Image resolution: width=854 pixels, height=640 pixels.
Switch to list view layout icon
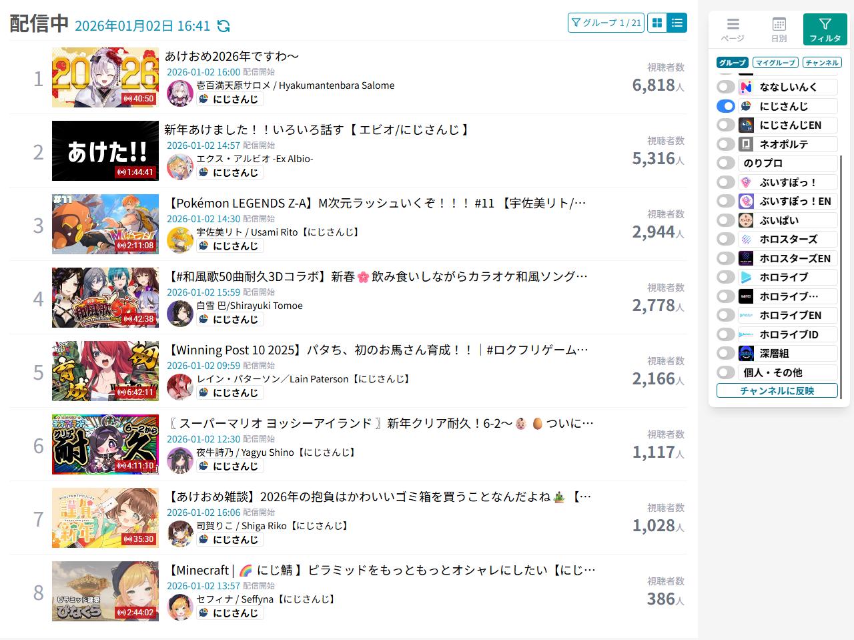(x=677, y=23)
